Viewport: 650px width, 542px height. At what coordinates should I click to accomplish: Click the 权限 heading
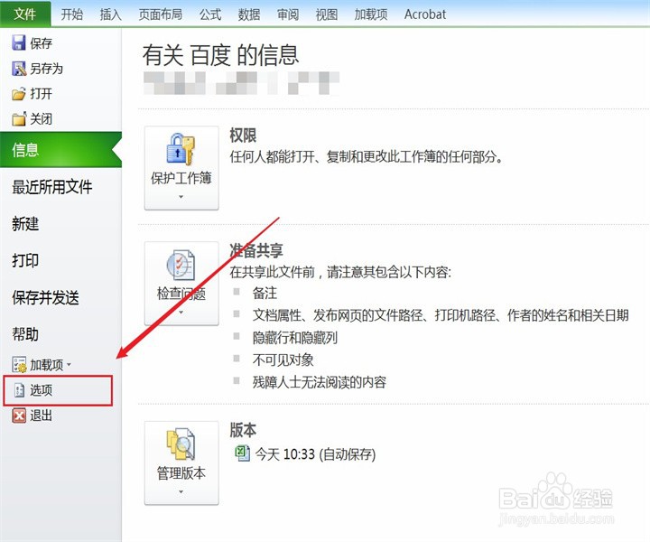(x=243, y=135)
